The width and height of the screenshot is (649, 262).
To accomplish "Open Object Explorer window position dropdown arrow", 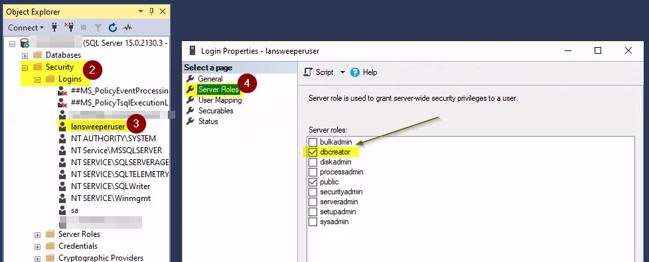I will (x=141, y=11).
